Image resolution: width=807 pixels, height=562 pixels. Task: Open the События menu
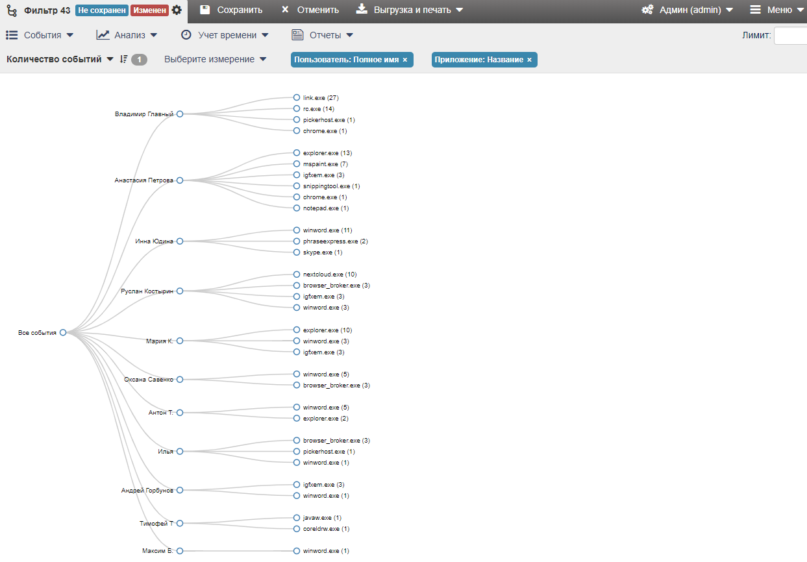(40, 35)
